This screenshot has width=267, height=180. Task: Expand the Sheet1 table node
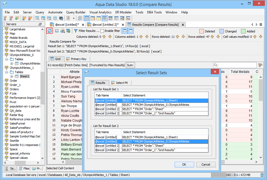tap(12, 76)
